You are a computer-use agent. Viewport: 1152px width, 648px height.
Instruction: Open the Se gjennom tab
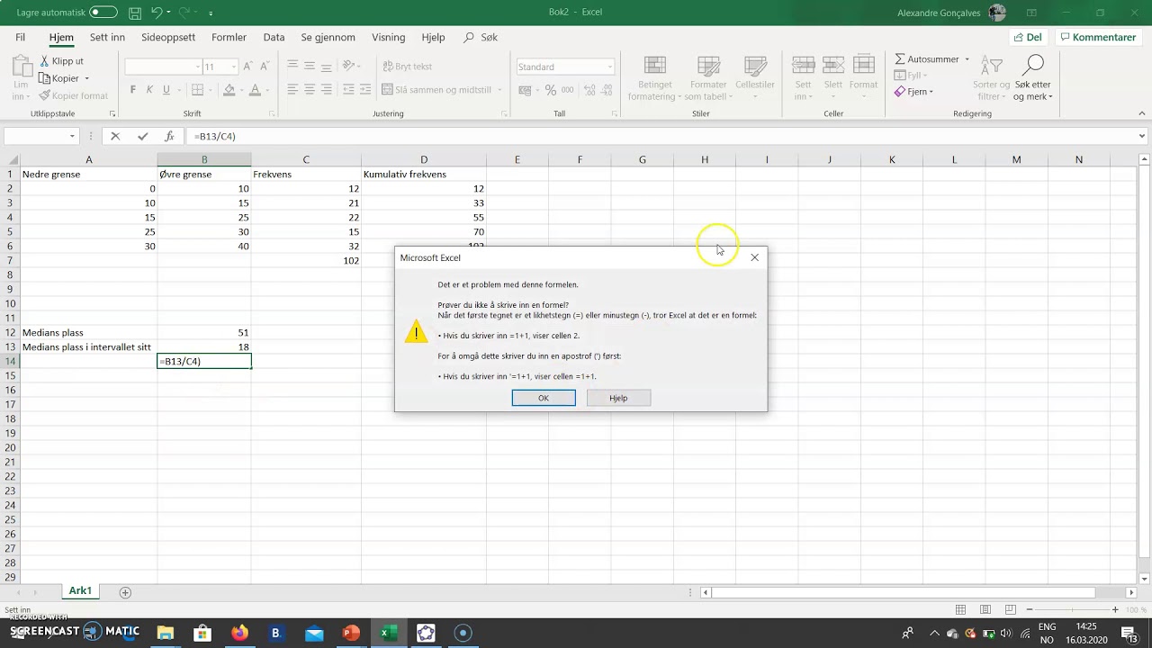pos(328,38)
